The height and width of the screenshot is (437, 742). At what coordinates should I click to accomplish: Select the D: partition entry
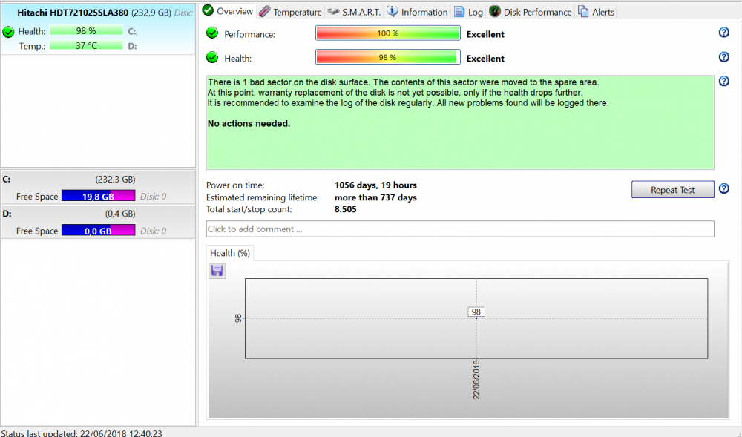(x=96, y=214)
